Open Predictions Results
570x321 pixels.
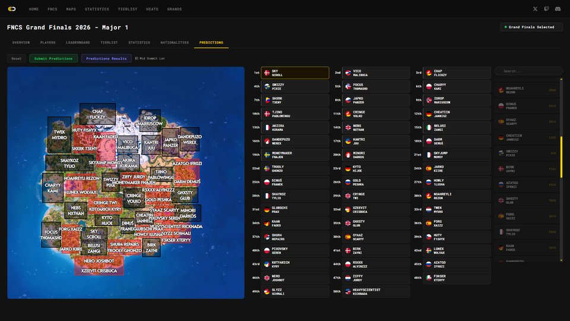click(106, 58)
